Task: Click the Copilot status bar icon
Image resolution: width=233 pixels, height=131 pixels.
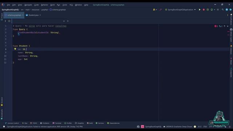Action: pyautogui.click(x=138, y=127)
